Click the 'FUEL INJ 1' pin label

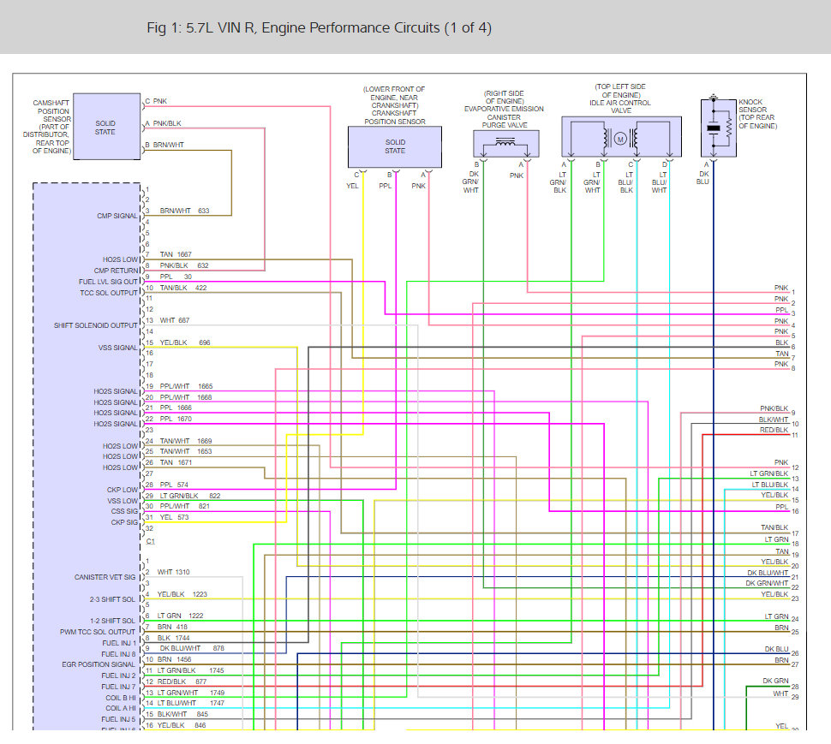119,643
